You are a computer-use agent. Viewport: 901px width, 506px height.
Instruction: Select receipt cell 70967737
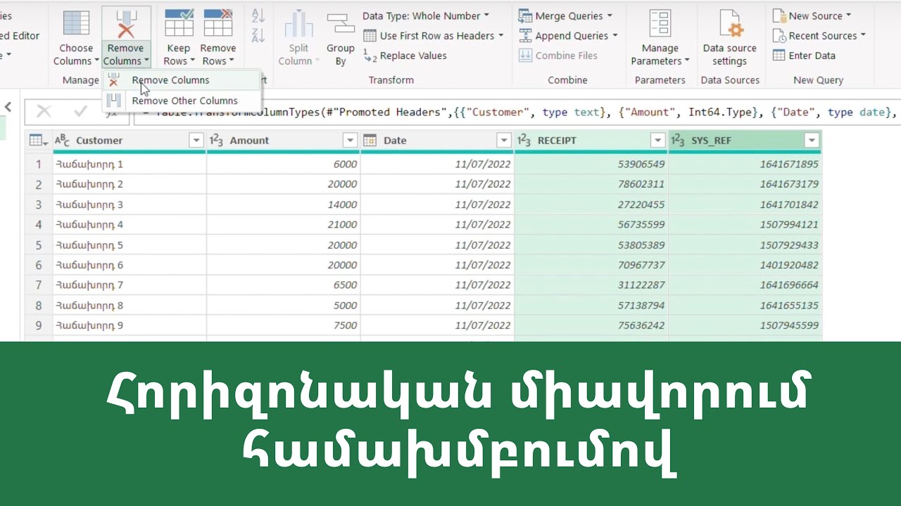(591, 265)
